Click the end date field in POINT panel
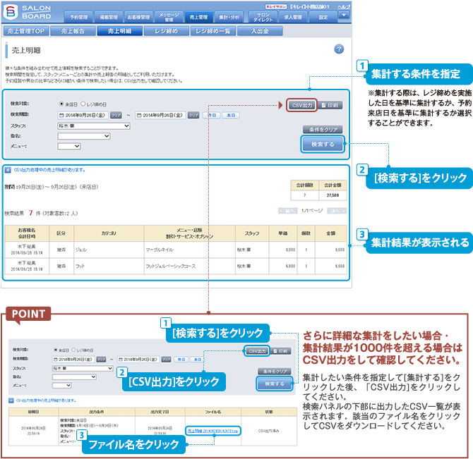 coord(138,360)
